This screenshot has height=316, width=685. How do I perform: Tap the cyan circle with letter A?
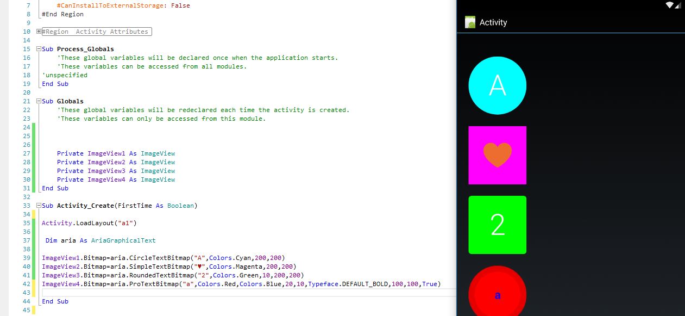tap(497, 85)
